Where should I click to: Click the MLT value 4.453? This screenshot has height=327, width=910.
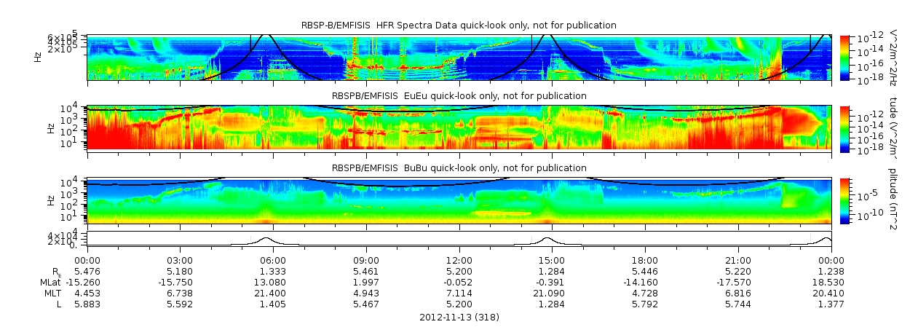87,293
